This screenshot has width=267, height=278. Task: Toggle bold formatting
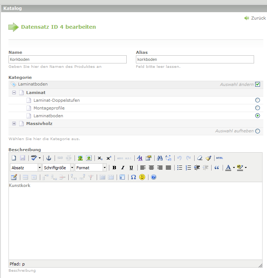click(x=114, y=168)
